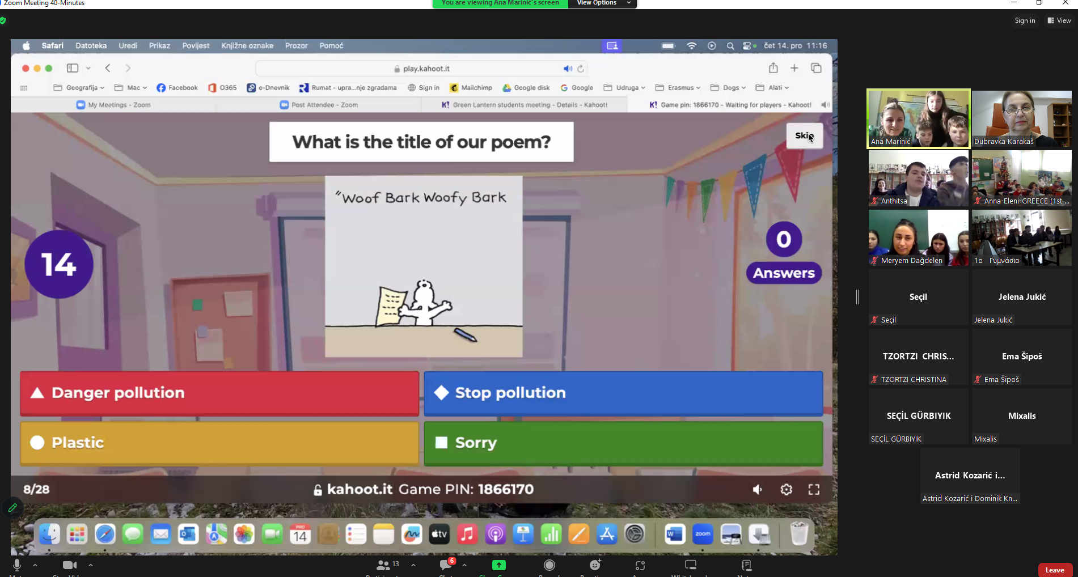
Task: Select Dubravka Karakaš video thumbnail
Action: (x=1022, y=119)
